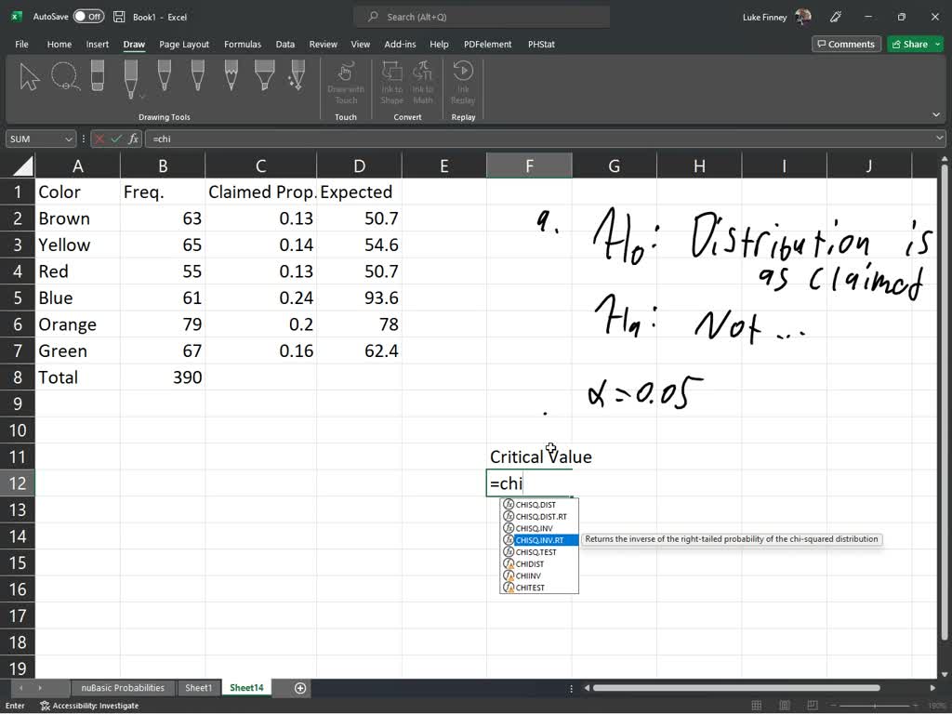Cancel formula entry with red X

coord(99,139)
